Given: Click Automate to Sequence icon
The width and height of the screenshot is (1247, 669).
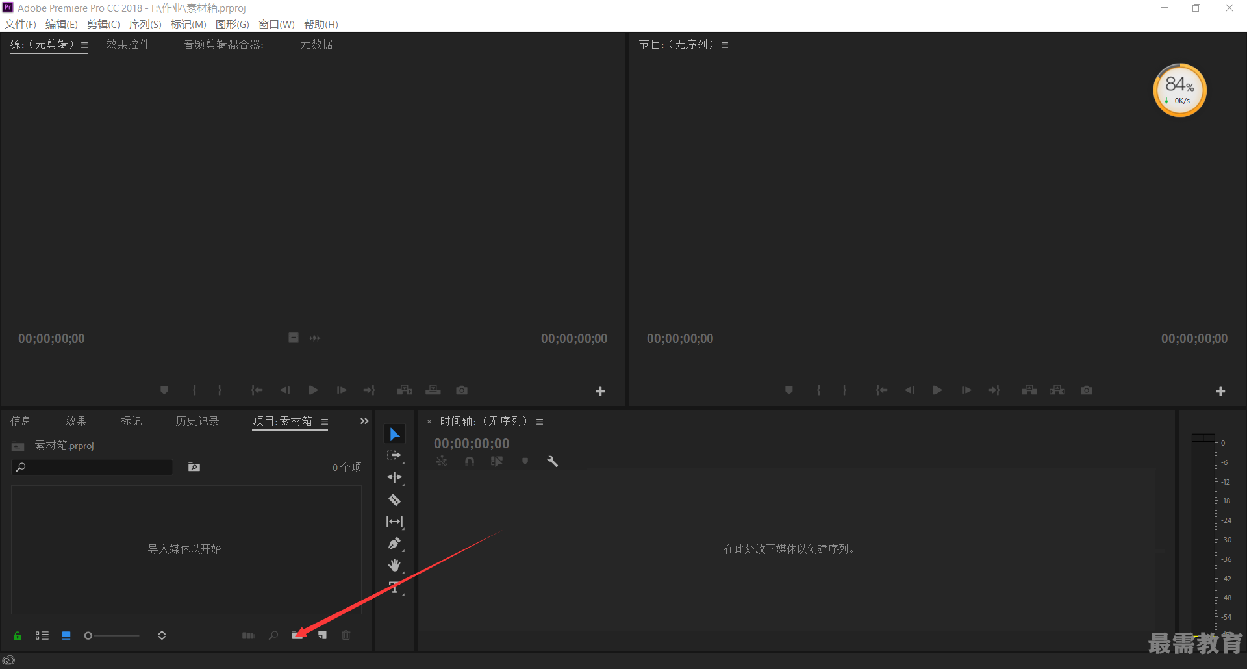Looking at the screenshot, I should 248,635.
